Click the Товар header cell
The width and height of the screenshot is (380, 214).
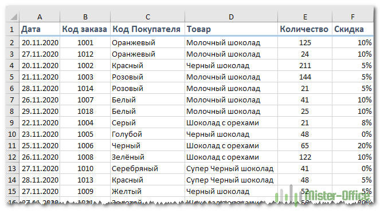point(231,29)
